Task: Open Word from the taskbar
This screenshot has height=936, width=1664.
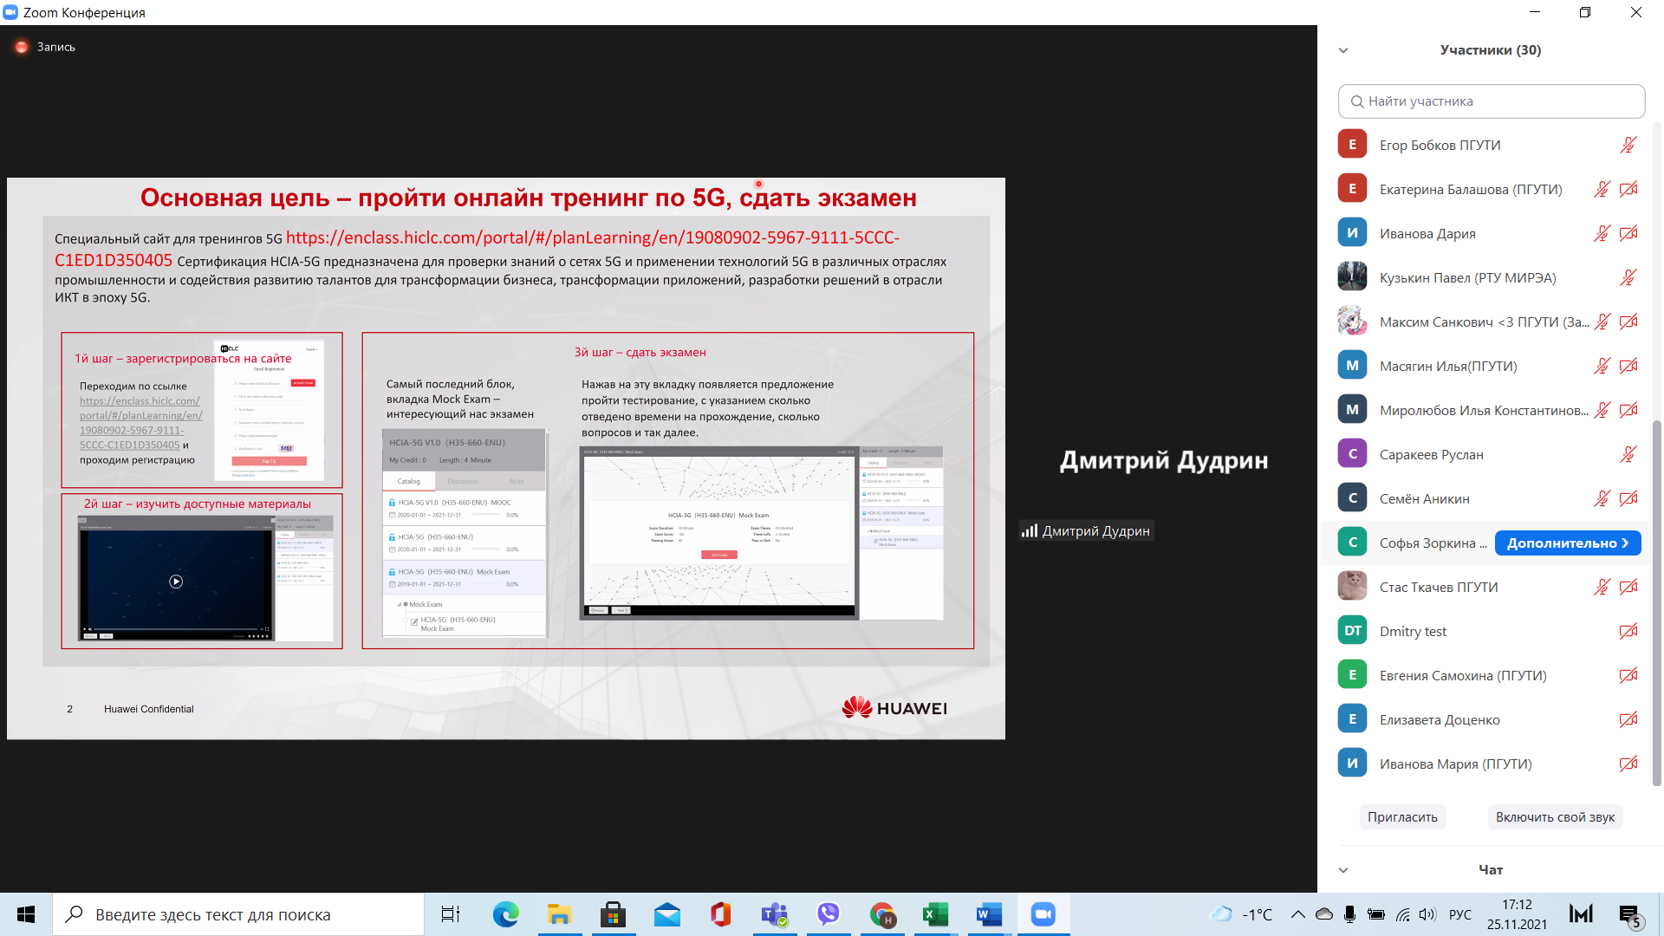Action: pyautogui.click(x=989, y=914)
